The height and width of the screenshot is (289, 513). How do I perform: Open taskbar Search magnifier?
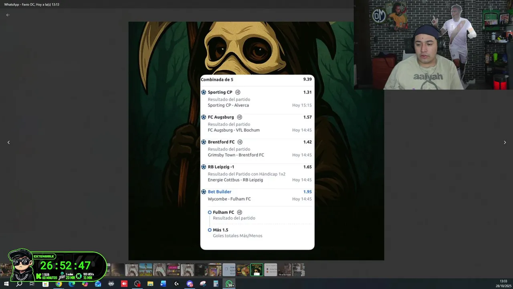(x=19, y=284)
